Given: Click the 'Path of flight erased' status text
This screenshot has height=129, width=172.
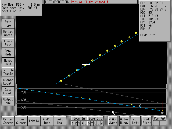Looking at the screenshot, I should pos(89,2).
